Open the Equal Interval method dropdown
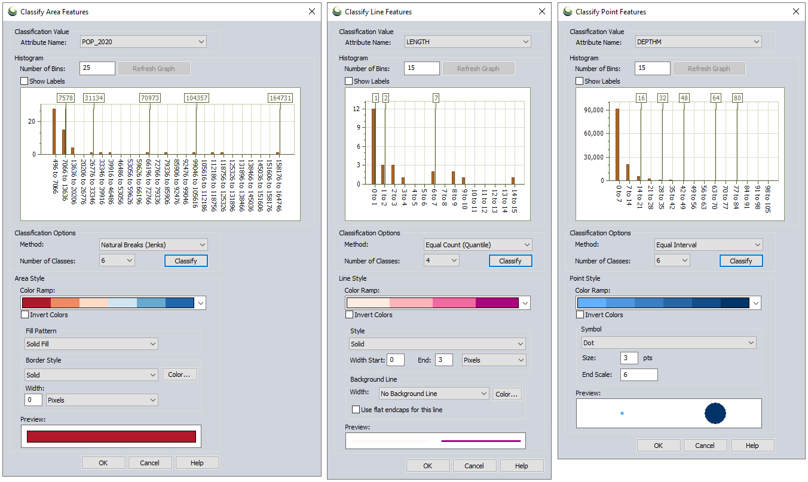The width and height of the screenshot is (808, 482). [x=709, y=245]
